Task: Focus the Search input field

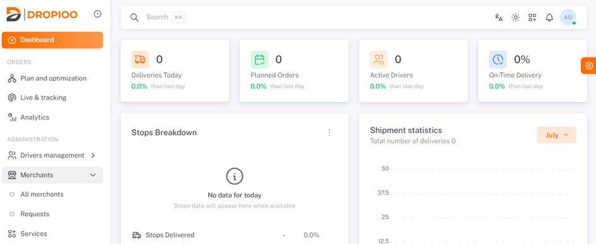Action: (x=157, y=17)
